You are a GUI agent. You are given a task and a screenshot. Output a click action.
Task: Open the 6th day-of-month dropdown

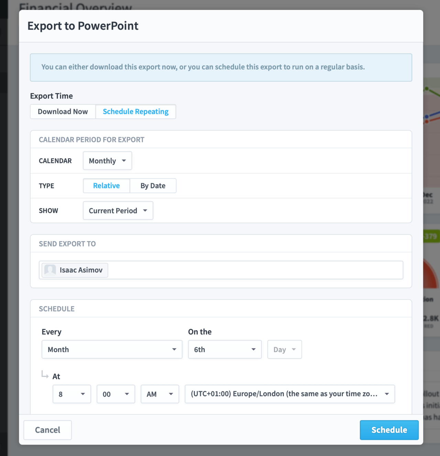[253, 349]
